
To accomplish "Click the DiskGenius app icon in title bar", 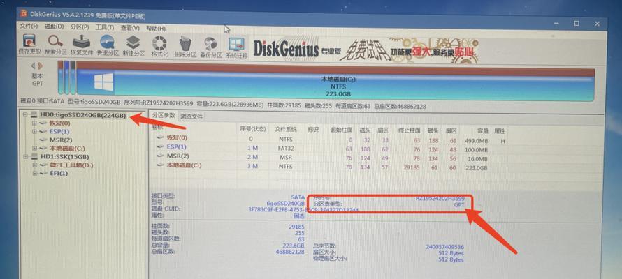I will tap(23, 15).
